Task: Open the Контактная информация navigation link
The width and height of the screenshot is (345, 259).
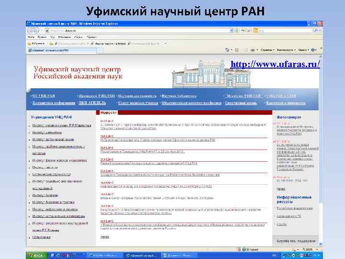Action: click(x=54, y=103)
